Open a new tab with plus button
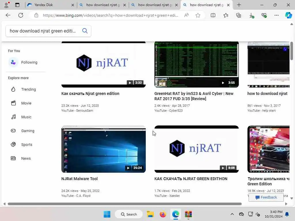Screen dimensions: 295x221 pyautogui.click(x=239, y=5)
